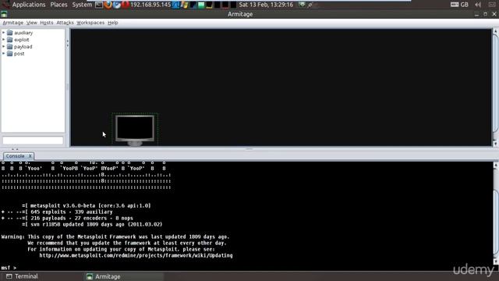The image size is (499, 281).
Task: Click the metasploit.com Updating URL text
Action: [136, 255]
